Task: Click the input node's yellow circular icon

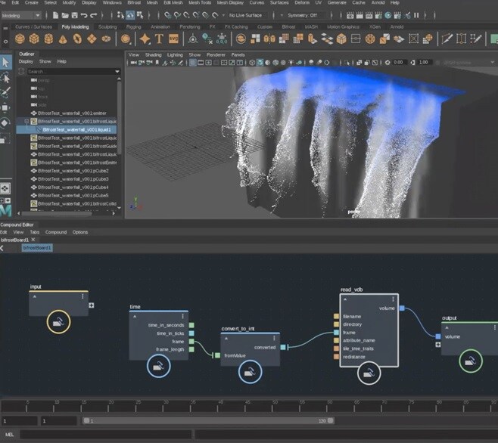Action: point(59,323)
